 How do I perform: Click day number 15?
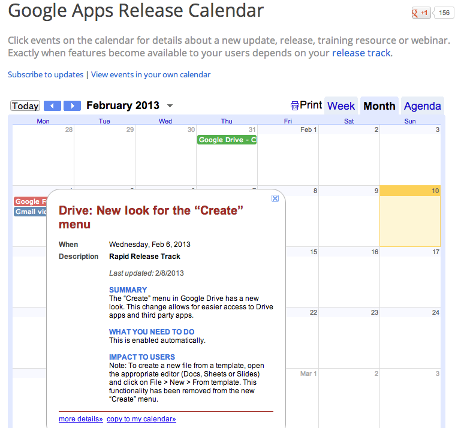(x=314, y=252)
